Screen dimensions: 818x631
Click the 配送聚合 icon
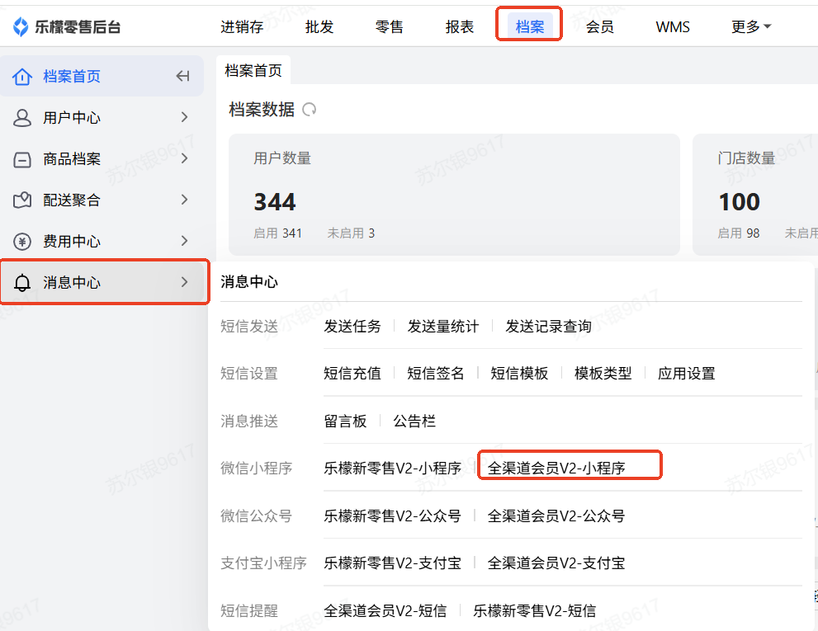(22, 200)
